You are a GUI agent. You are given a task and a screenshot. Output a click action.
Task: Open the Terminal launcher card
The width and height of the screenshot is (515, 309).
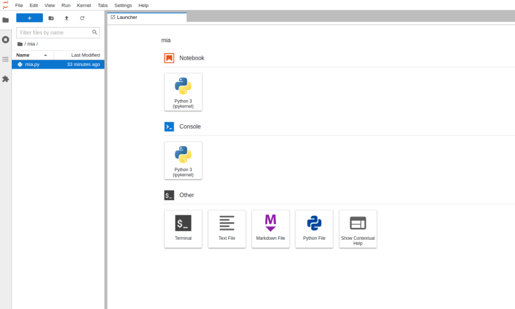(183, 229)
